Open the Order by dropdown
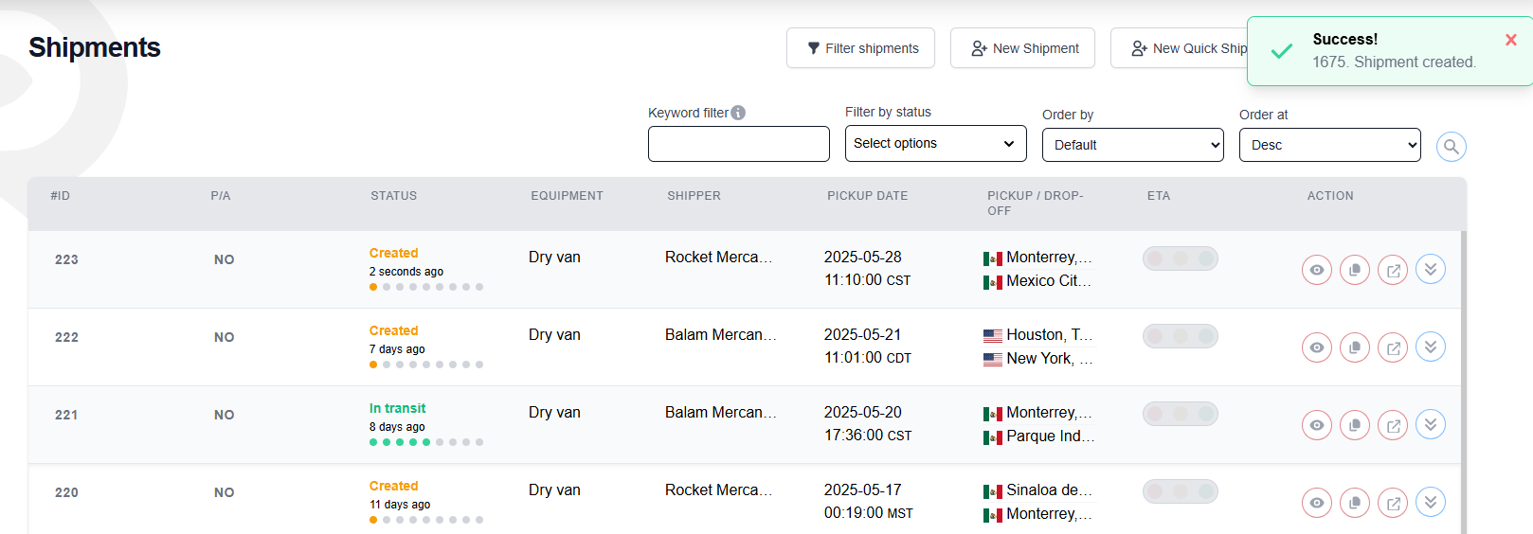Screen dimensions: 1533x534 coord(1133,145)
